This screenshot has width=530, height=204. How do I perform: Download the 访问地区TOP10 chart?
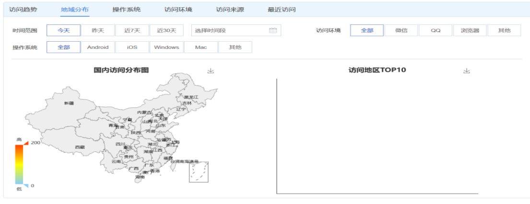point(467,70)
